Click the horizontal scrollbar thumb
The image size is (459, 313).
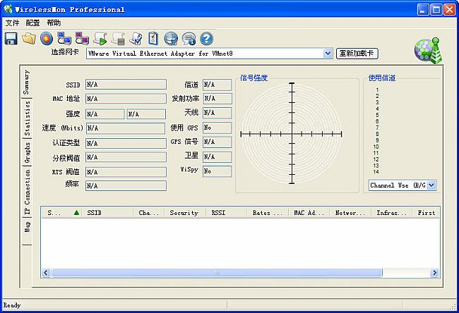point(217,273)
